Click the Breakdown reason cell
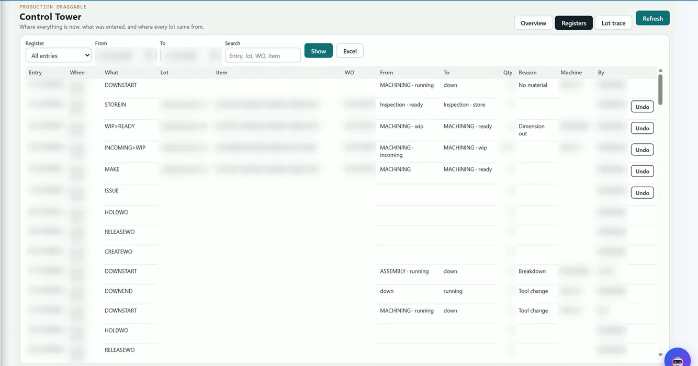Viewport: 698px width, 366px height. 532,271
